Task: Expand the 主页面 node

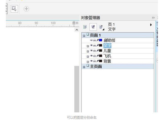Action: [84, 67]
